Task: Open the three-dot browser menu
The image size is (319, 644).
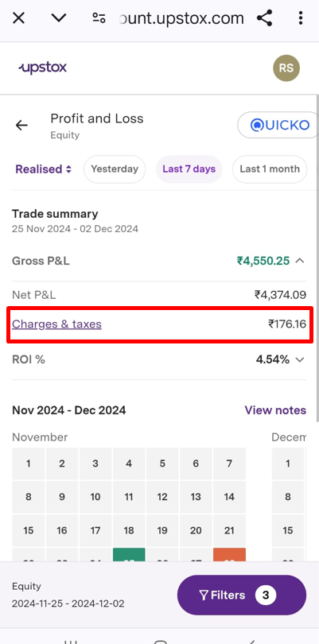Action: point(301,18)
